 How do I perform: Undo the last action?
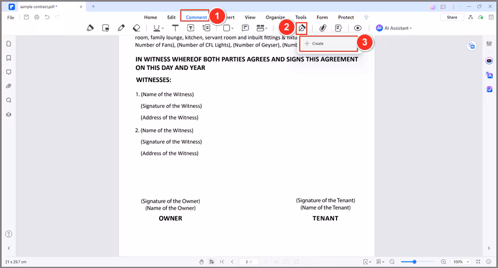coord(47,17)
